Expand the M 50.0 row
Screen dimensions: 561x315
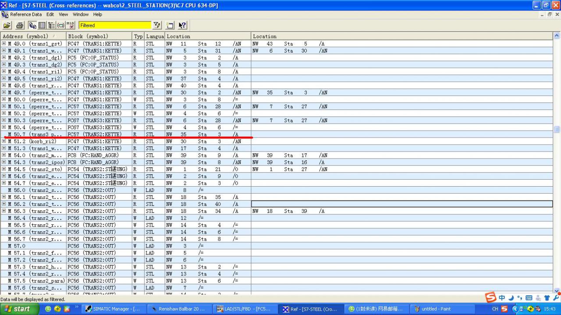click(x=4, y=99)
